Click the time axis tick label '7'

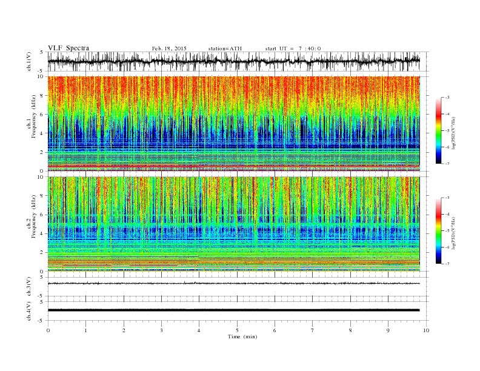[313, 330]
